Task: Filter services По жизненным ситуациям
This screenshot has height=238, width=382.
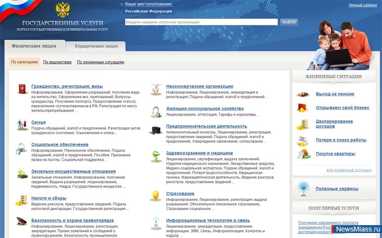Action: tap(100, 62)
